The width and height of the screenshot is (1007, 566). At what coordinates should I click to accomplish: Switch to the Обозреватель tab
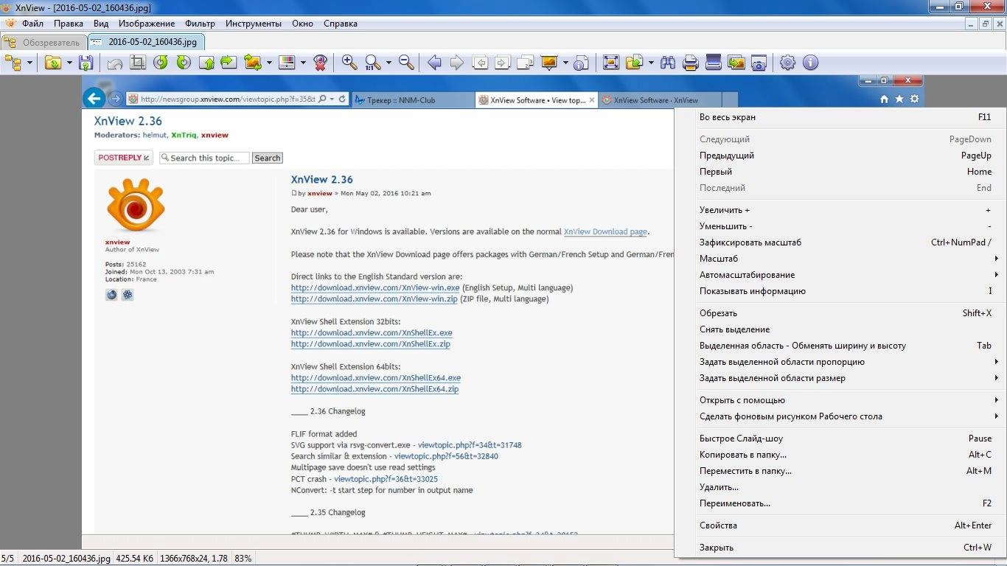point(44,42)
